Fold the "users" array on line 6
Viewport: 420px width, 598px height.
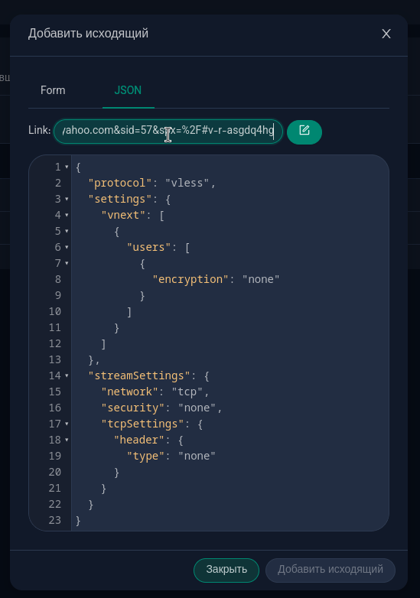point(67,247)
